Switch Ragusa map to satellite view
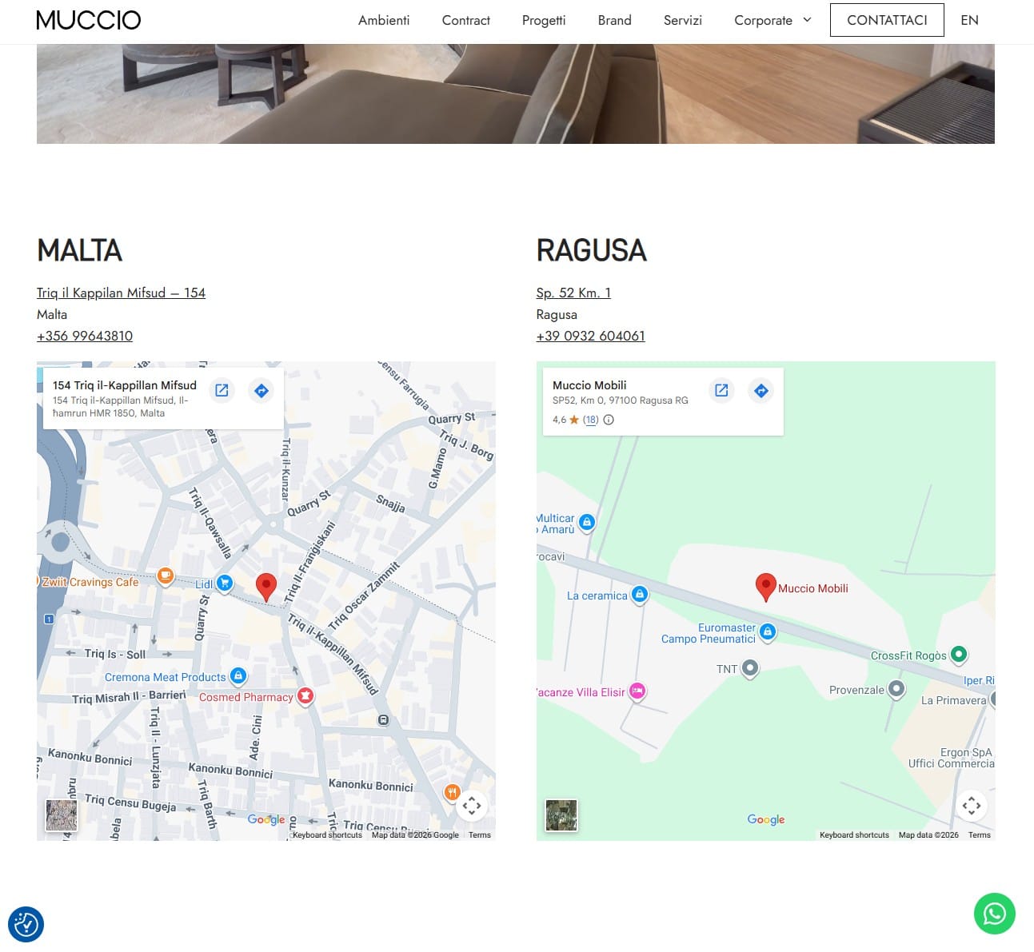Viewport: 1034px width, 952px height. click(561, 815)
